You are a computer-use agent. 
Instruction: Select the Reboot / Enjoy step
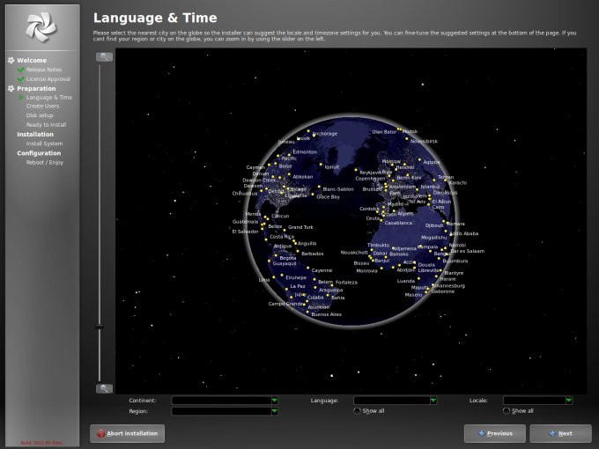[45, 162]
